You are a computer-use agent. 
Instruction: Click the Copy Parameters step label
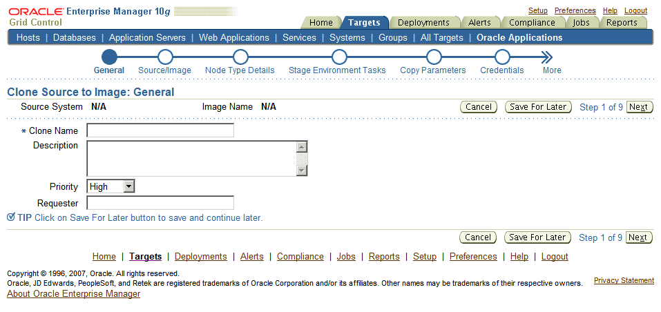(433, 70)
